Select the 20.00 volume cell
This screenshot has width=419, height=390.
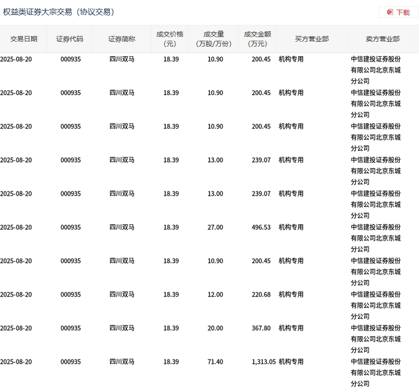[x=215, y=328]
